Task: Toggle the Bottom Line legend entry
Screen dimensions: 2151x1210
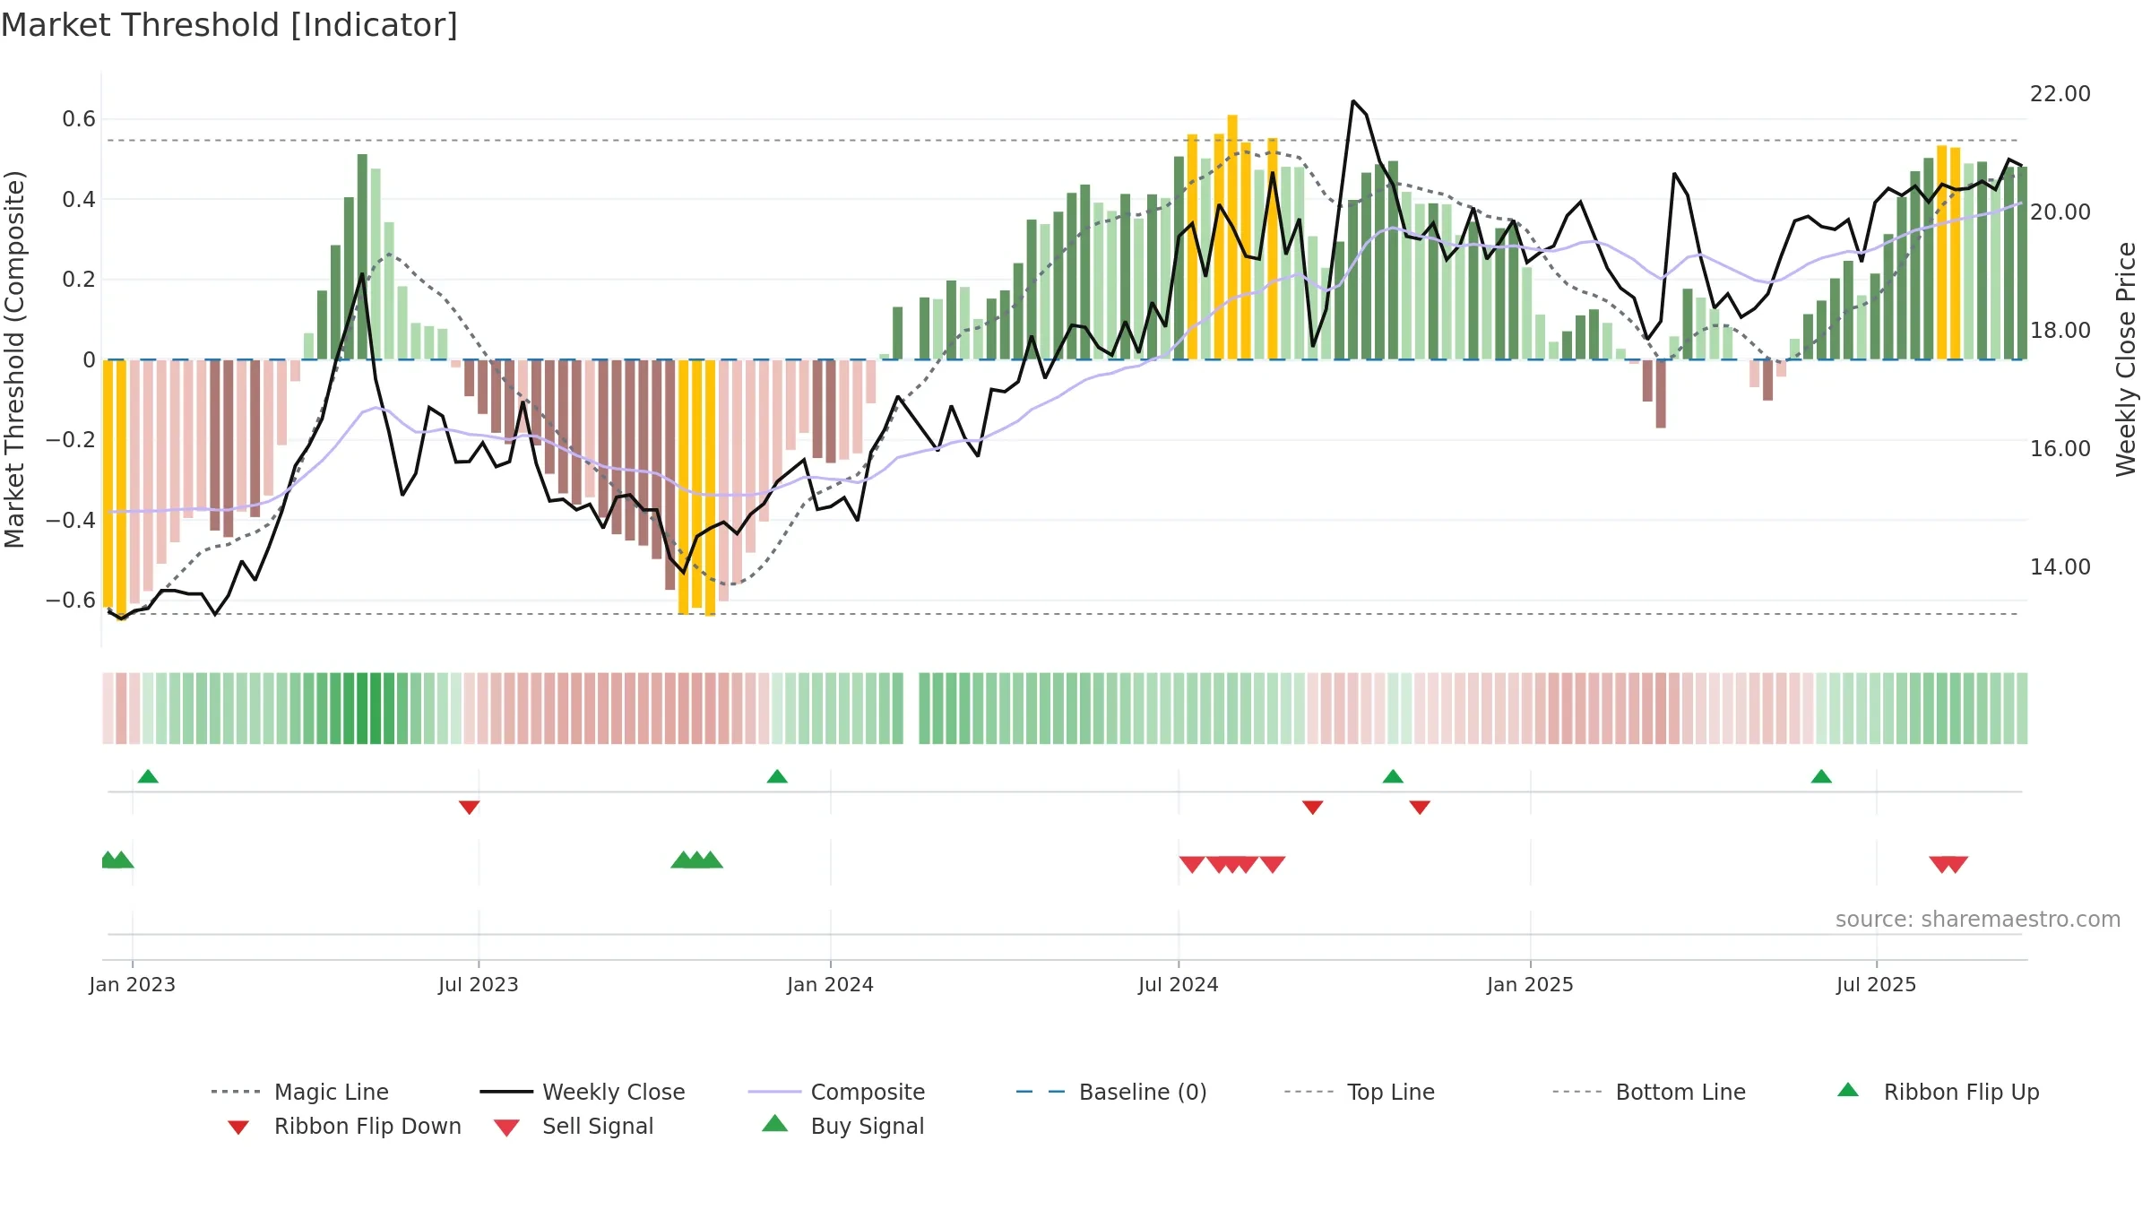Action: click(1649, 1092)
